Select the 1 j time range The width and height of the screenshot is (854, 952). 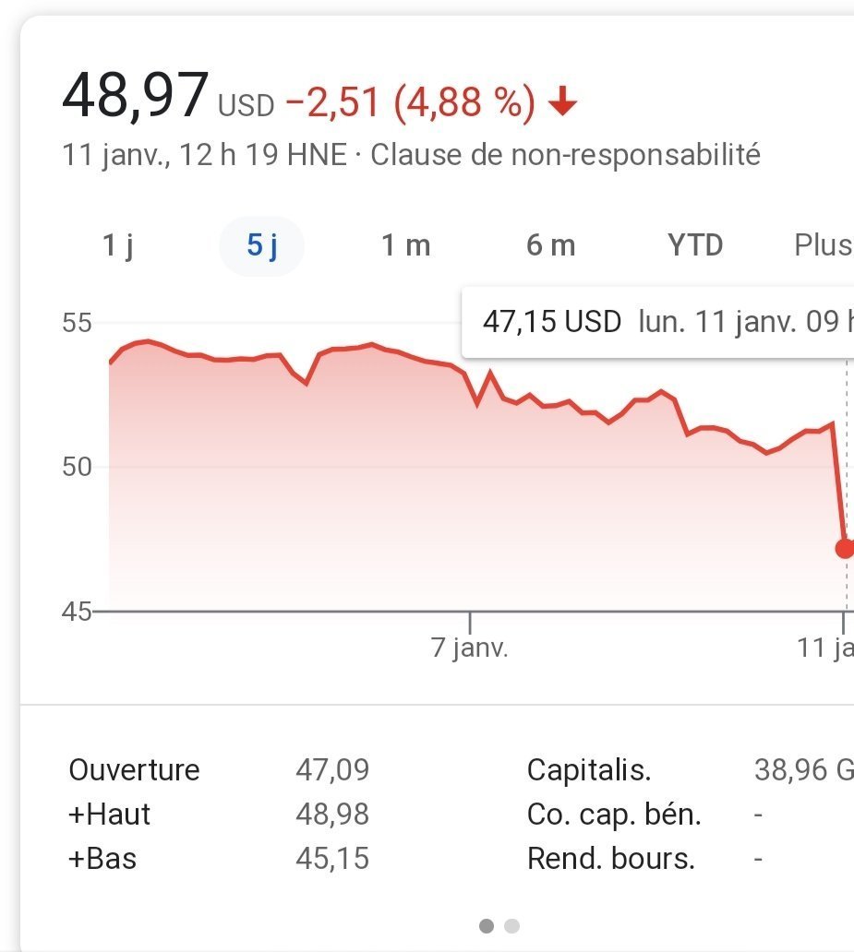pos(118,245)
